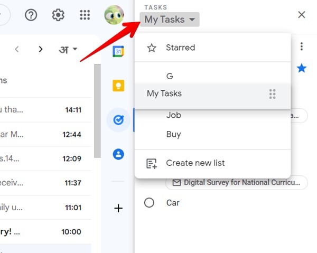Open the bird profile avatar
Viewport: 317px width, 253px height.
pos(114,15)
